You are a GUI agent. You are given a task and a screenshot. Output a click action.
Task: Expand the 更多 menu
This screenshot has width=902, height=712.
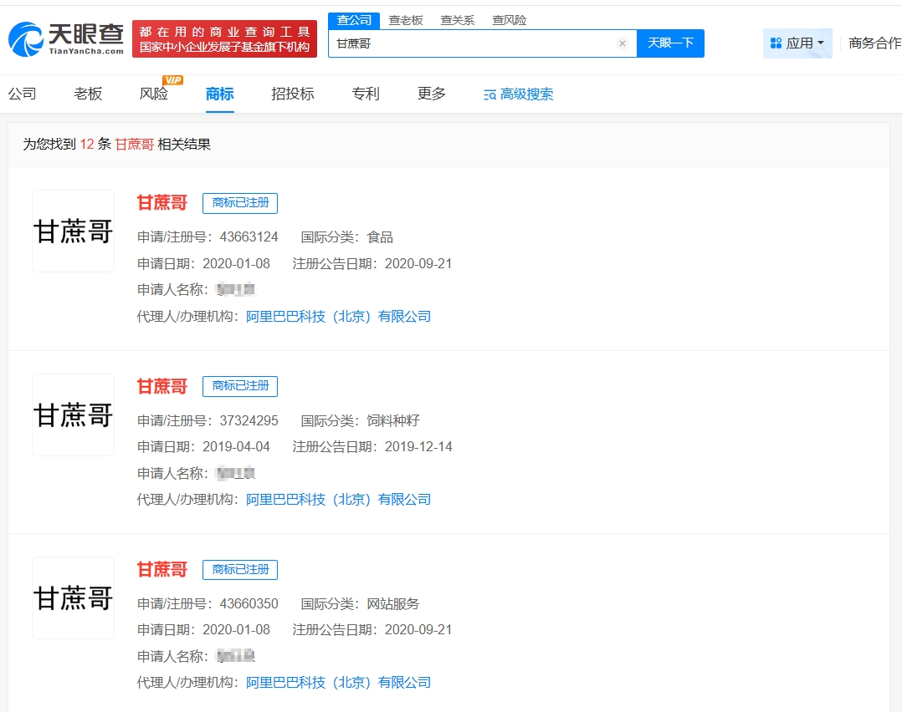432,94
